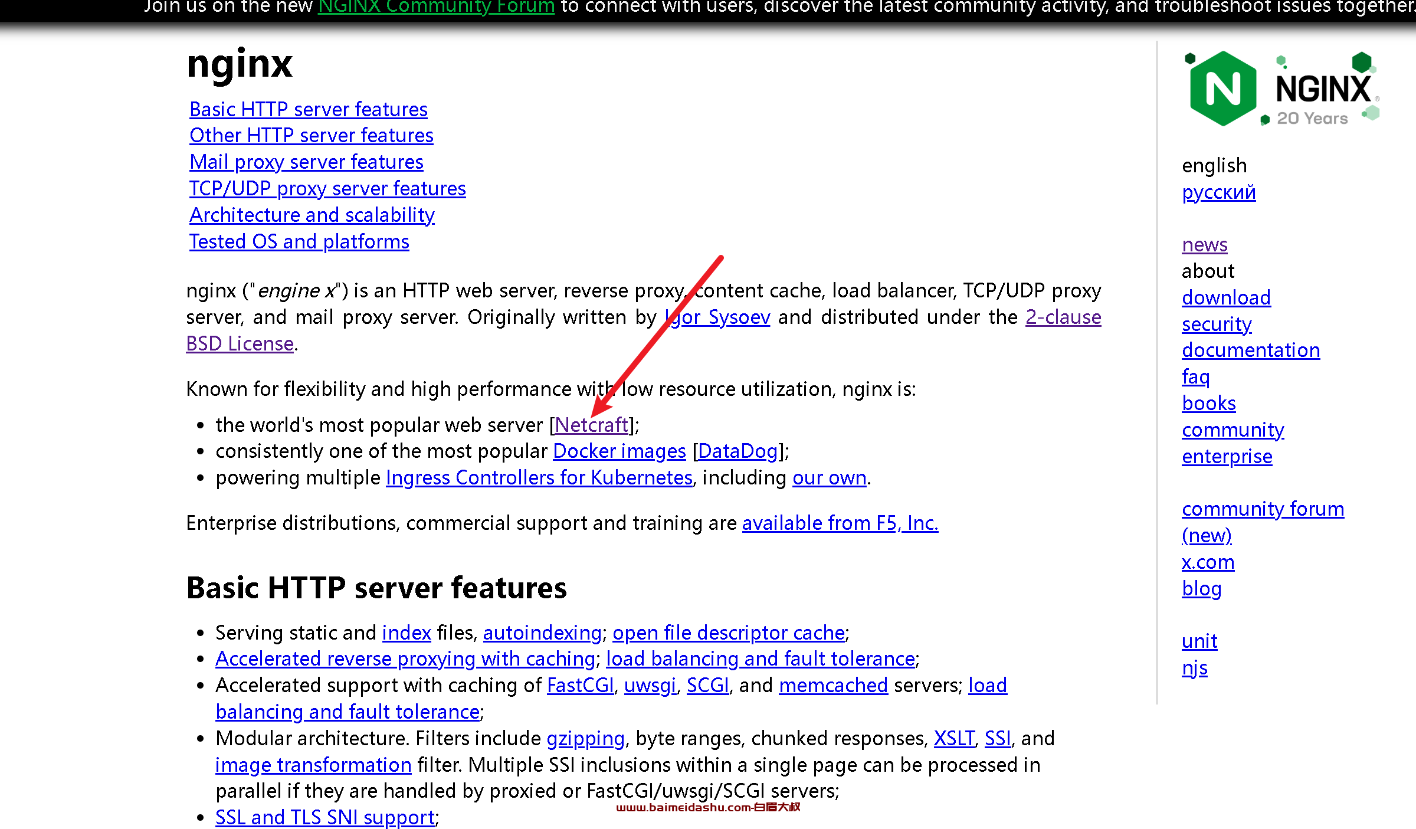Go to Tested OS and platforms

299,242
